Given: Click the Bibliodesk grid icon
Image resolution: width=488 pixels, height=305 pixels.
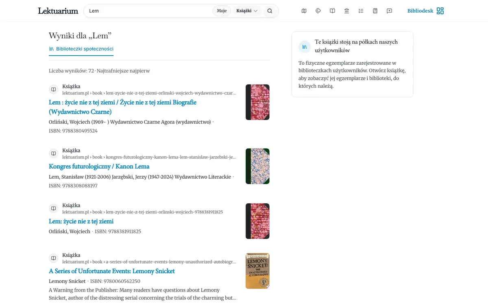Looking at the screenshot, I should click(440, 11).
